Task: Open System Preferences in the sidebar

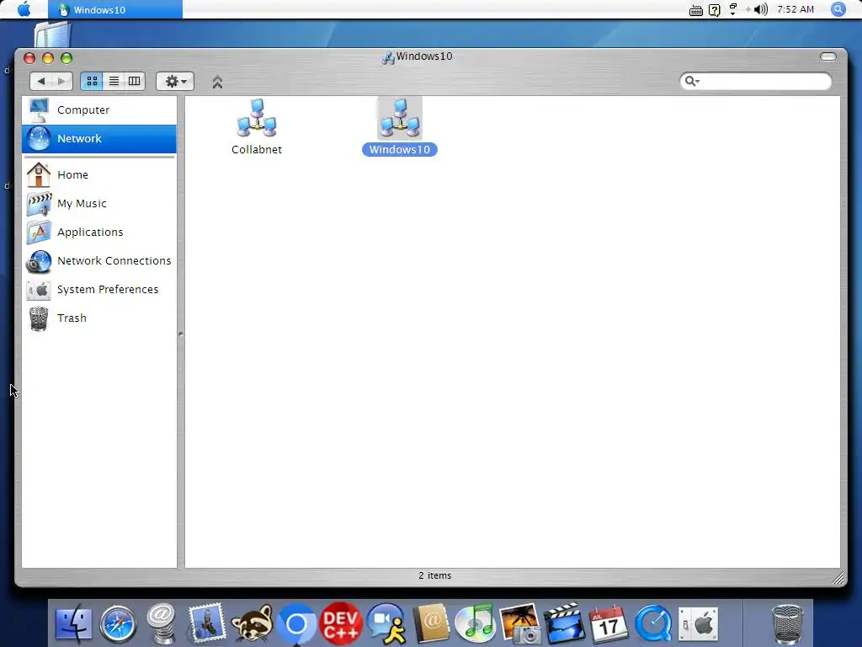Action: 99,290
